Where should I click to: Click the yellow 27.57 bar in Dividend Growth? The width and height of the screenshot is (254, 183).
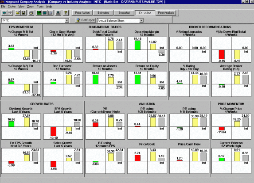coord(27,122)
